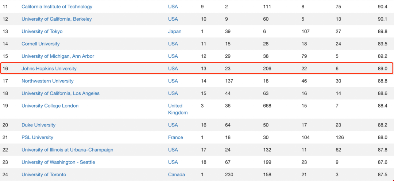Open the University of Toronto link
Screen dimensions: 394x181
point(44,174)
